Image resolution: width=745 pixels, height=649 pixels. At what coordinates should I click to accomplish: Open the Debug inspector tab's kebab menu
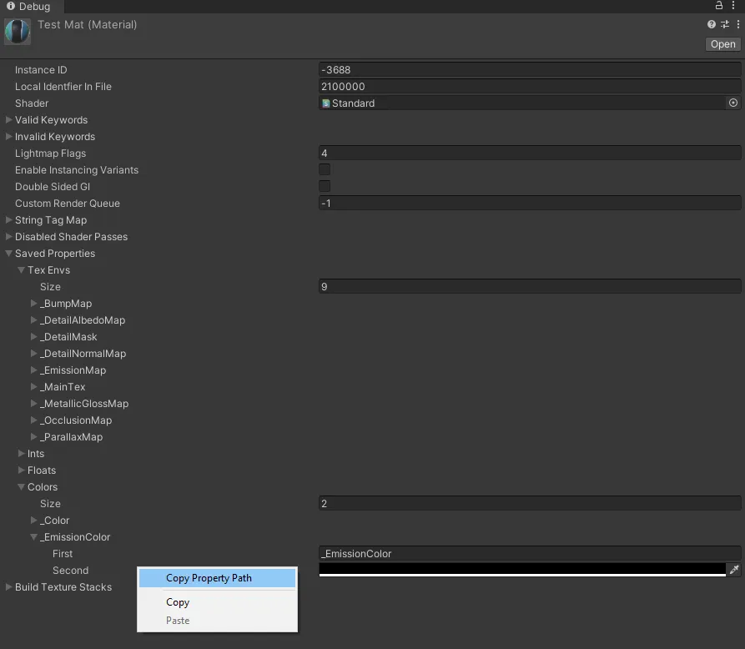[x=733, y=5]
